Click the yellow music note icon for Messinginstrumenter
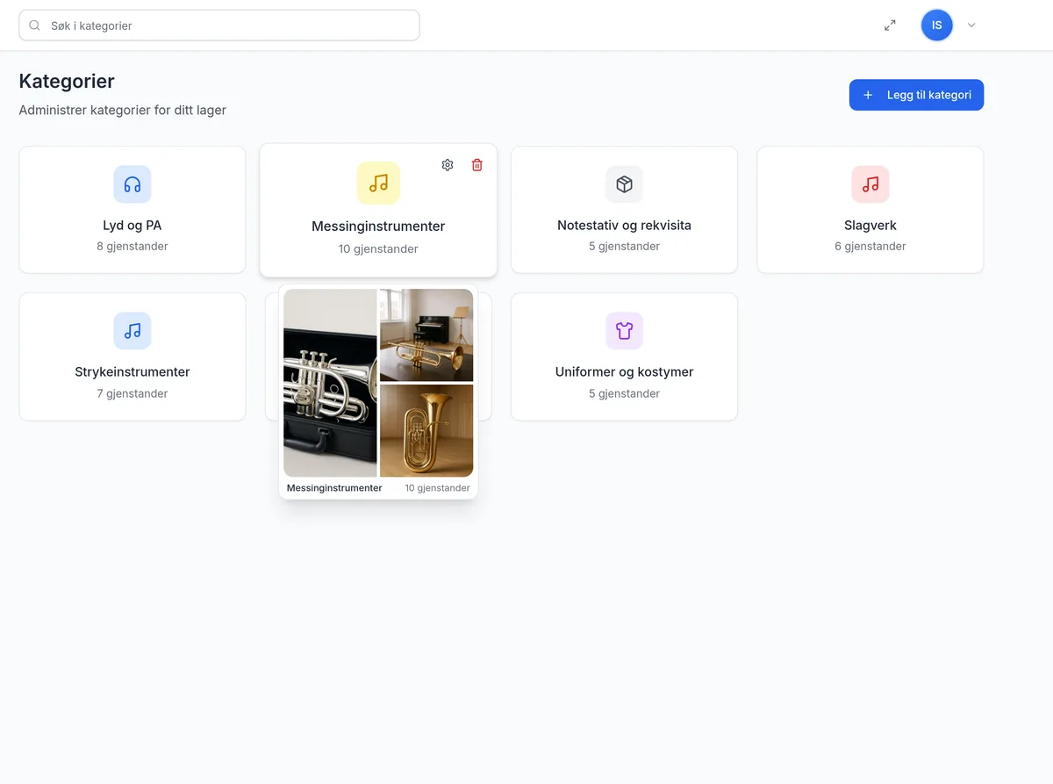 click(378, 183)
